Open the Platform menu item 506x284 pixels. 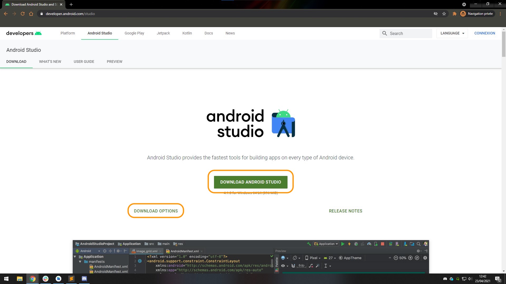tap(68, 33)
